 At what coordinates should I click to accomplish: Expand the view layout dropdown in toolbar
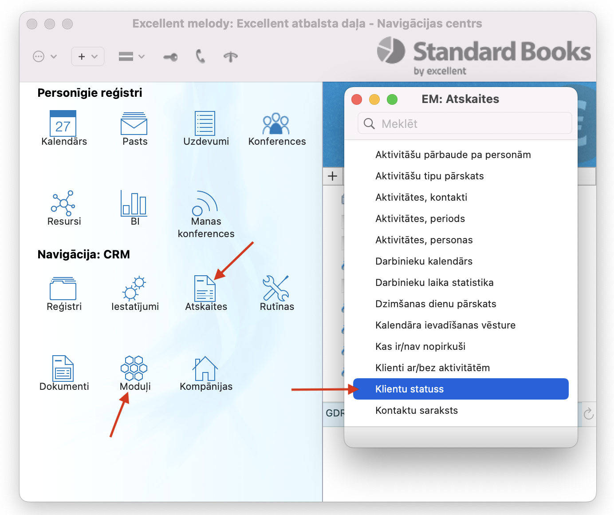point(132,56)
